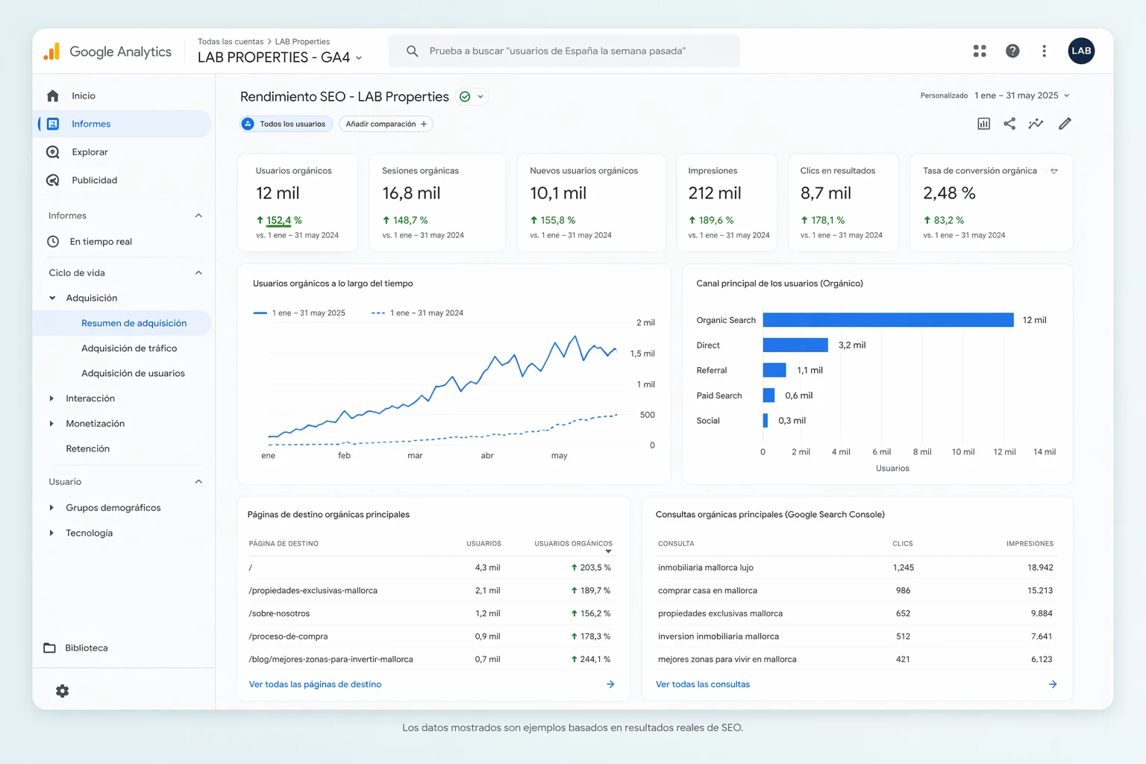Open Adquisición de usuarios report

(x=133, y=373)
